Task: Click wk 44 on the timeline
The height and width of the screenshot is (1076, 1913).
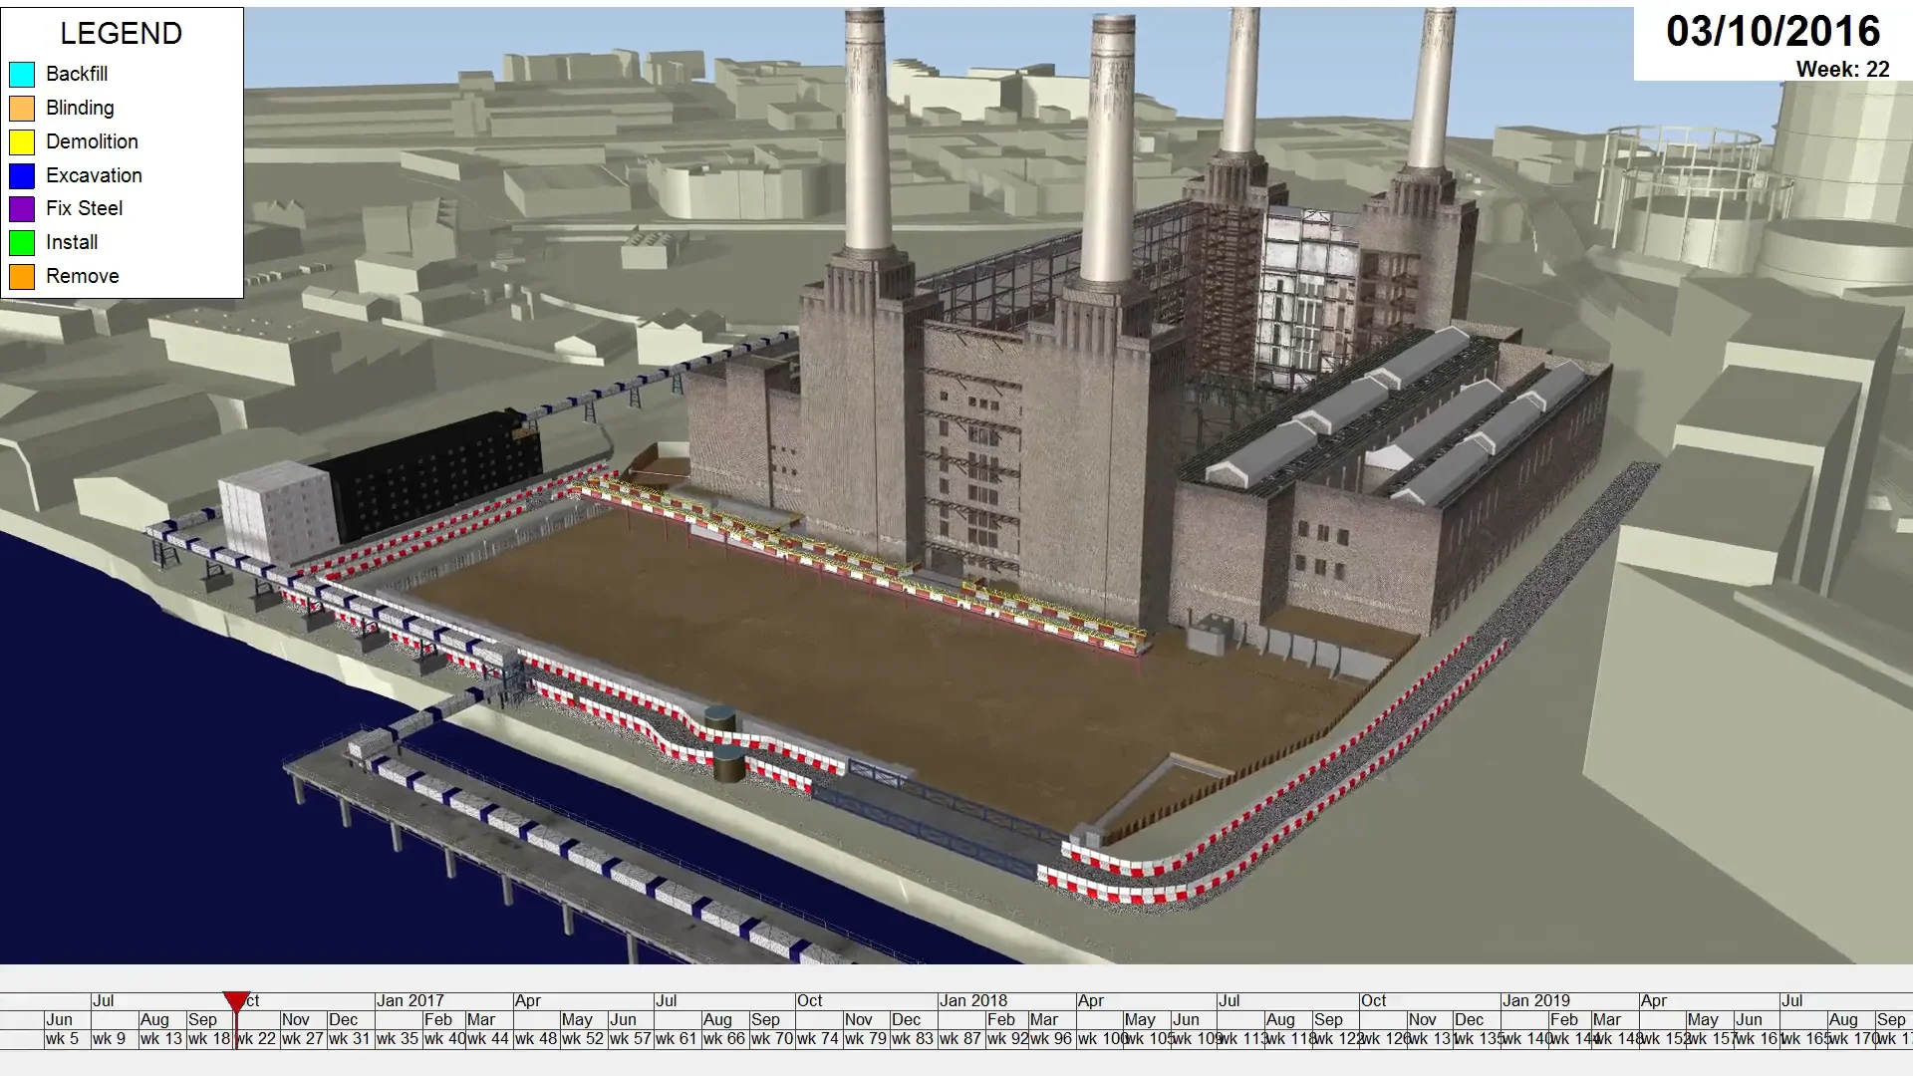Action: tap(488, 1038)
